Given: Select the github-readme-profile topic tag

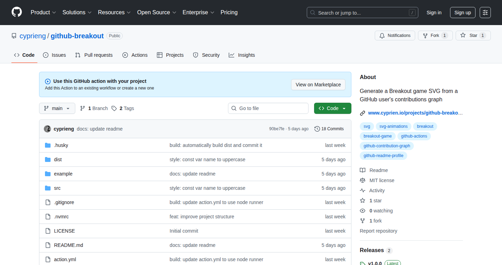Looking at the screenshot, I should [x=383, y=156].
